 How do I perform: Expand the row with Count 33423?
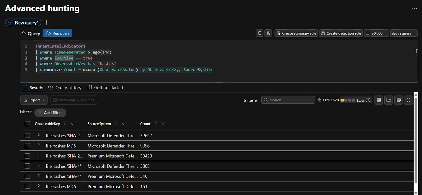tap(39, 155)
